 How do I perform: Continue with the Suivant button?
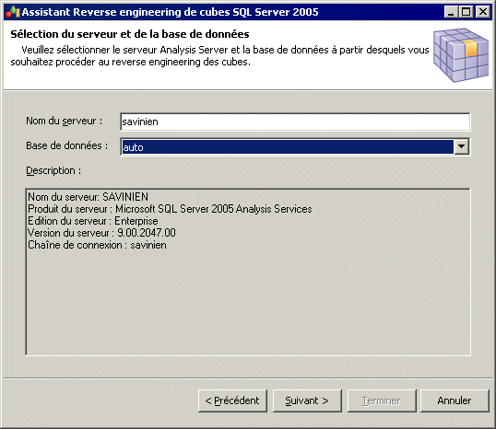point(307,400)
